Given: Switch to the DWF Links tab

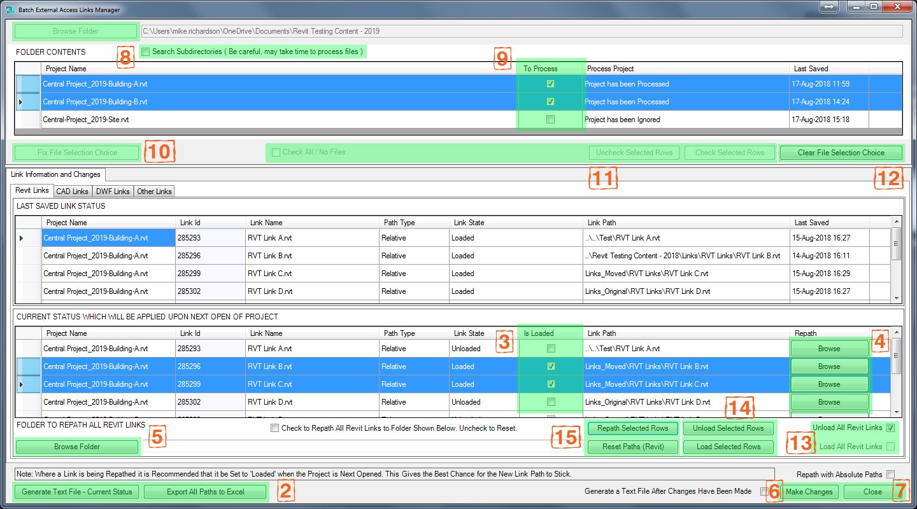Looking at the screenshot, I should tap(113, 192).
